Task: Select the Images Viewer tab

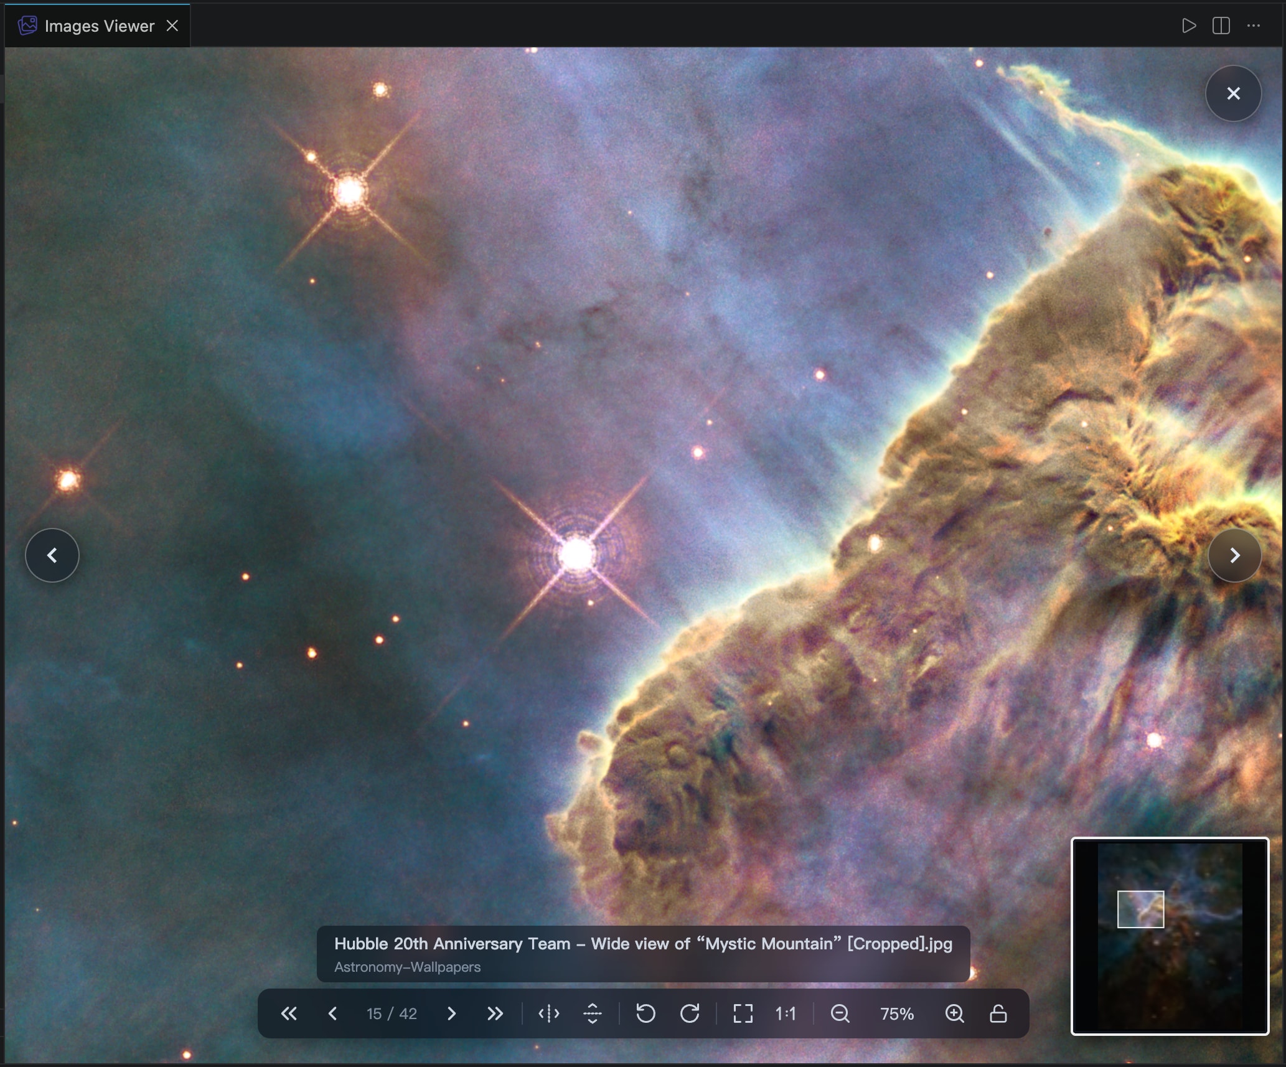Action: pos(97,26)
